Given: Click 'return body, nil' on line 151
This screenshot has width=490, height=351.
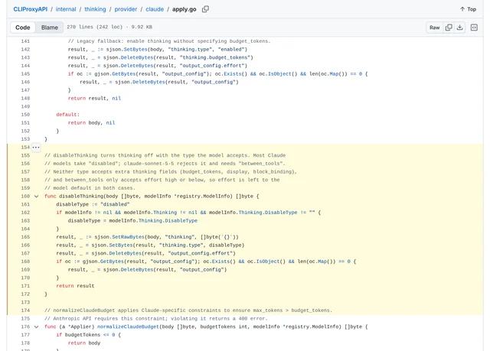Looking at the screenshot, I should click(x=91, y=122).
